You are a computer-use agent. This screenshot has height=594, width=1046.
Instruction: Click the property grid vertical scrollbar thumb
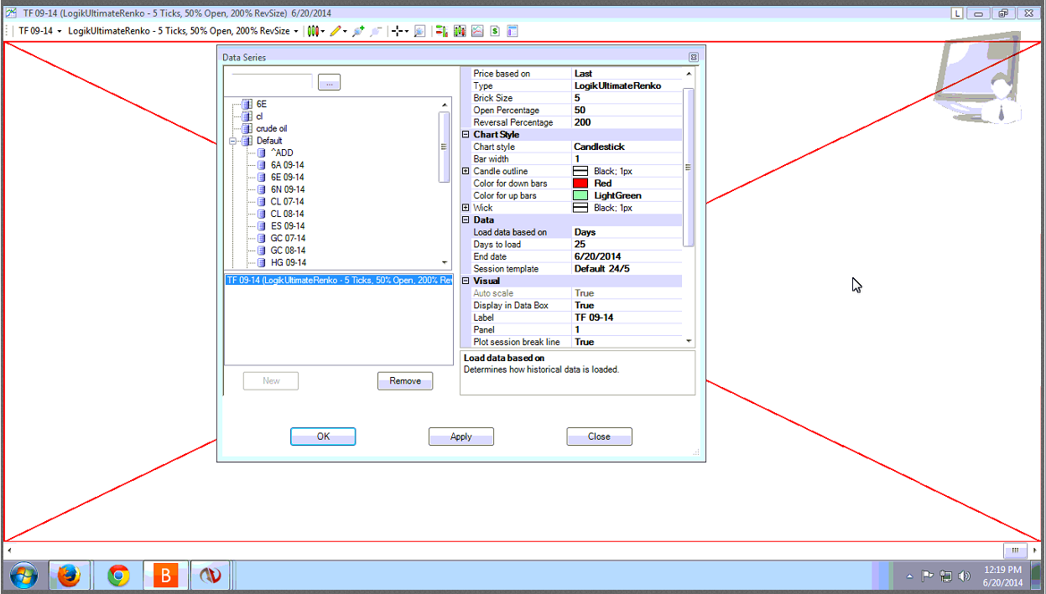(x=689, y=167)
